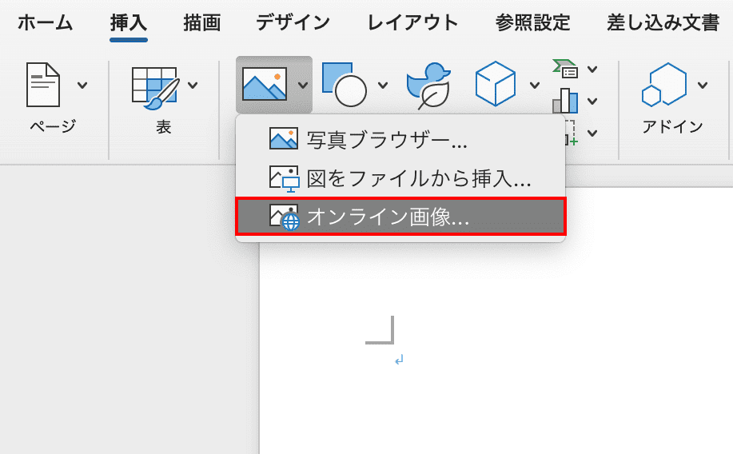The image size is (733, 454).
Task: Expand the ページ dropdown arrow
Action: pyautogui.click(x=82, y=85)
